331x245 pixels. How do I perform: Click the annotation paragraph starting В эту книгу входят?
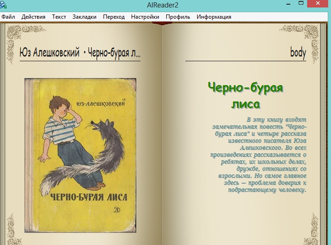coord(258,155)
